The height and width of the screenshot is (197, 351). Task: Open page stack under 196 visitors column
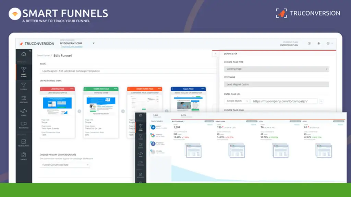click(x=237, y=150)
